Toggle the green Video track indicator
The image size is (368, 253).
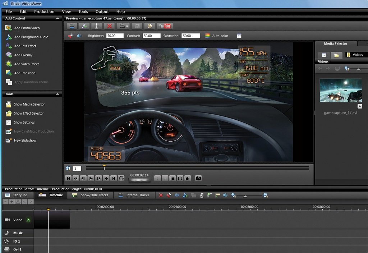tap(28, 220)
